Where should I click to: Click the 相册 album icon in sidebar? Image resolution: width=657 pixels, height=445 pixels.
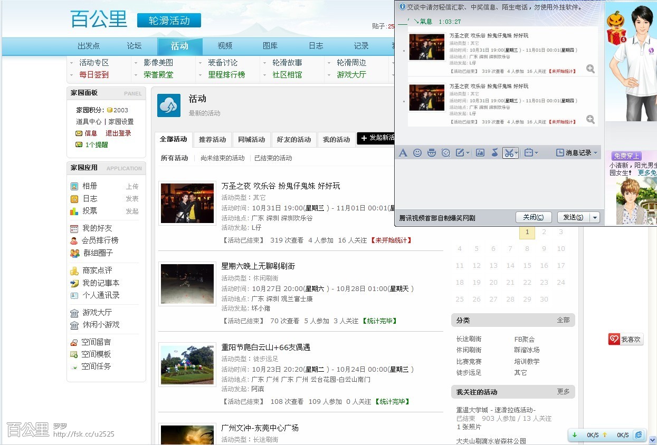click(74, 186)
